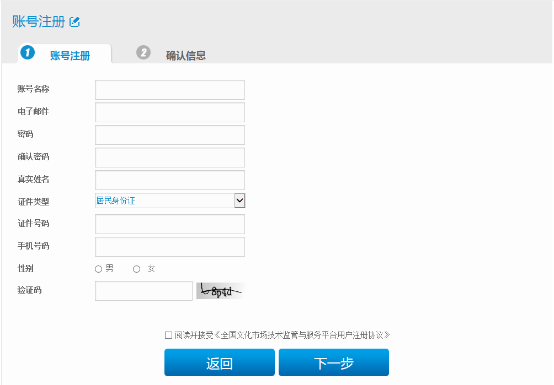Switch to the 账号注册 tab
554x385 pixels.
pos(70,56)
